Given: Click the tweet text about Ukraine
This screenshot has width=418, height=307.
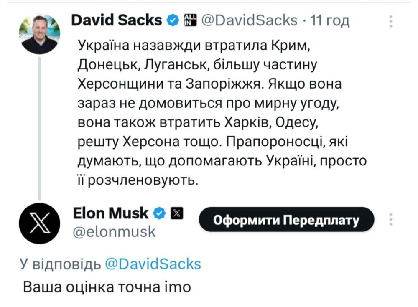Looking at the screenshot, I should click(209, 111).
